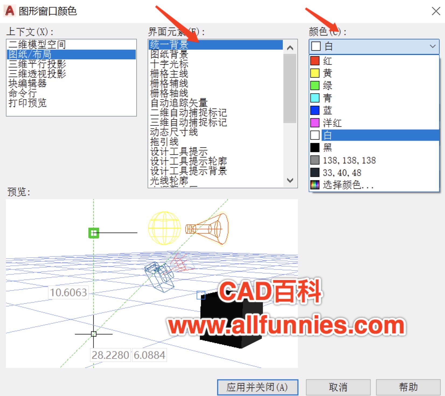Select 设计工具提示 interface element

pos(216,151)
